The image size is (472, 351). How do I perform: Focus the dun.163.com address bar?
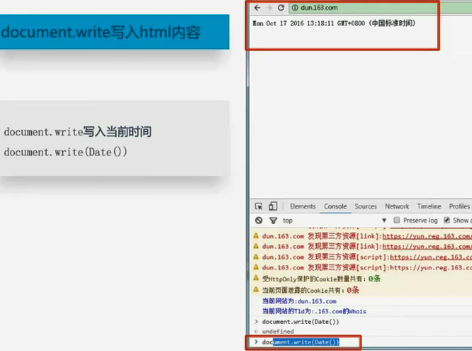(380, 8)
